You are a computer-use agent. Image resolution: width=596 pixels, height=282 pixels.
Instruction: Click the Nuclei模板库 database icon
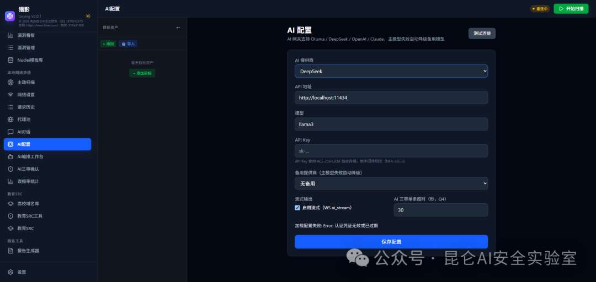(x=10, y=60)
